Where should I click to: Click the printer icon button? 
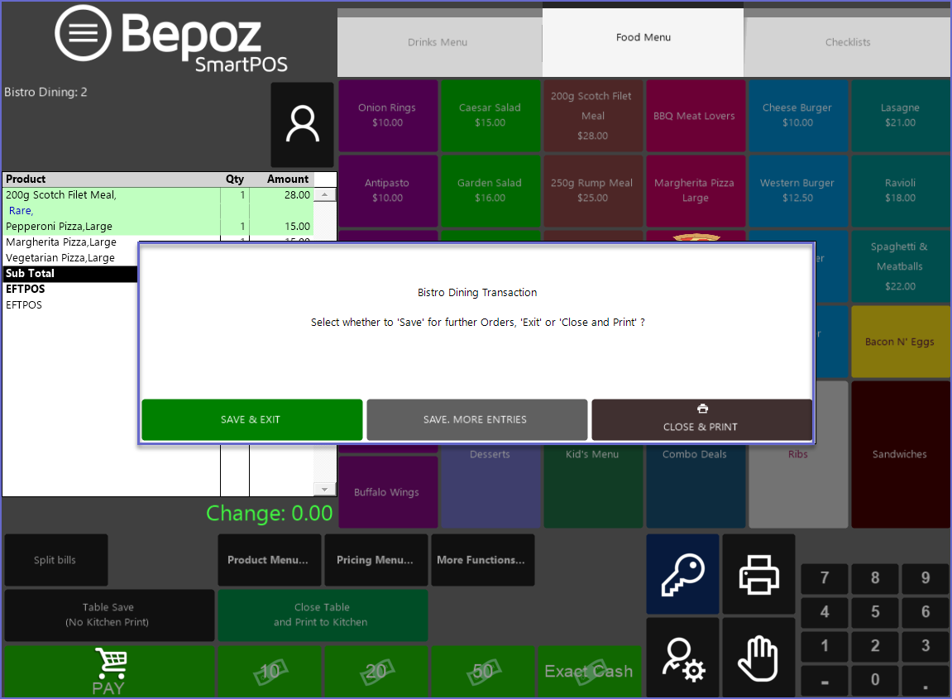pyautogui.click(x=758, y=574)
